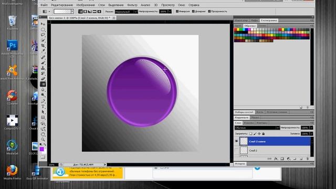
Task: Lock all layer attributes
Action: (264, 133)
